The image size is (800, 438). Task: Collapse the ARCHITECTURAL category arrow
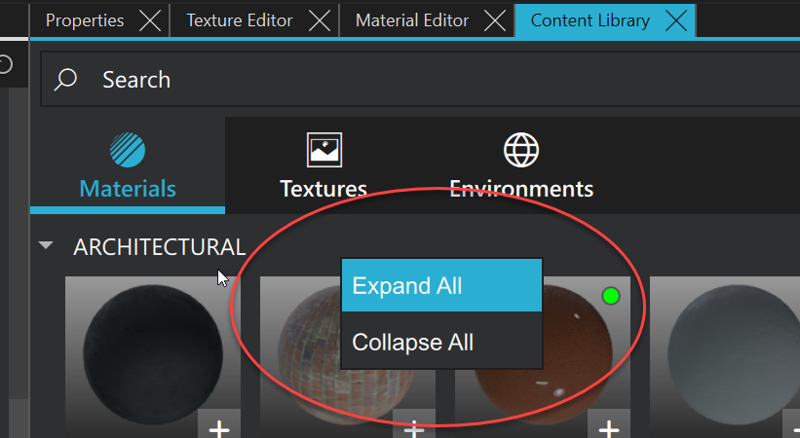pyautogui.click(x=46, y=247)
